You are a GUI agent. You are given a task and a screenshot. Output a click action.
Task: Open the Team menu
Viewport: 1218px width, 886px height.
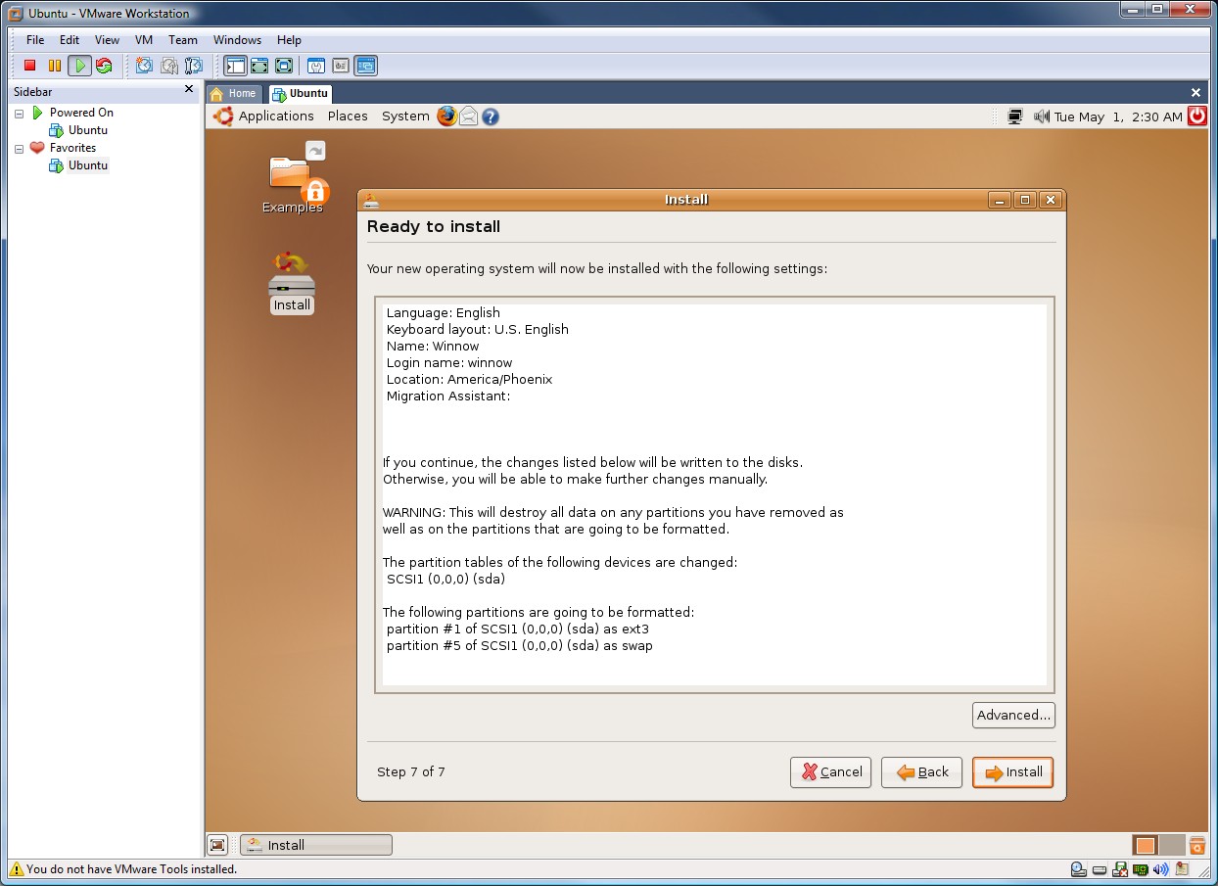tap(183, 40)
